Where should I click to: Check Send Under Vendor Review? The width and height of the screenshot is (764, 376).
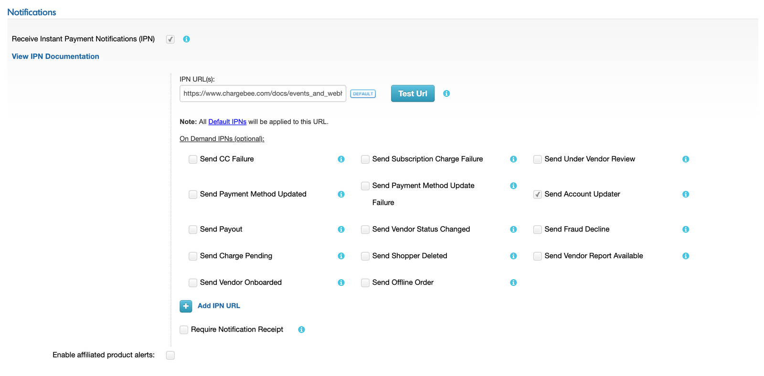(x=538, y=159)
